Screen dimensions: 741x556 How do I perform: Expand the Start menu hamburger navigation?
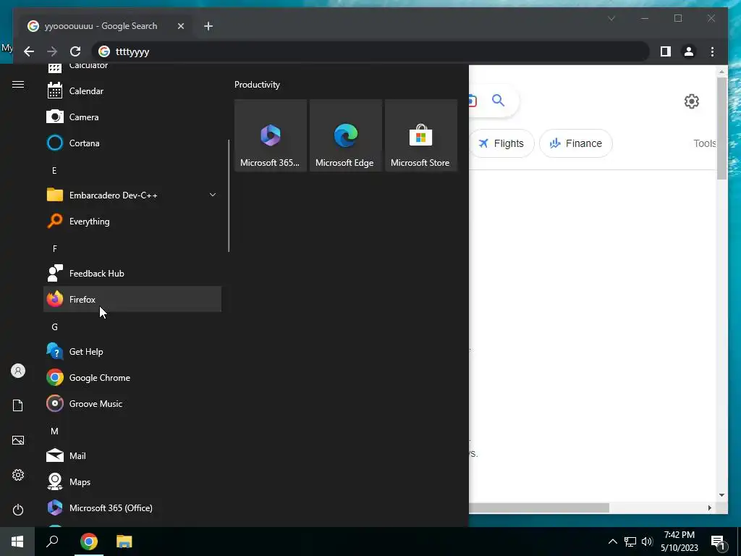click(x=18, y=85)
